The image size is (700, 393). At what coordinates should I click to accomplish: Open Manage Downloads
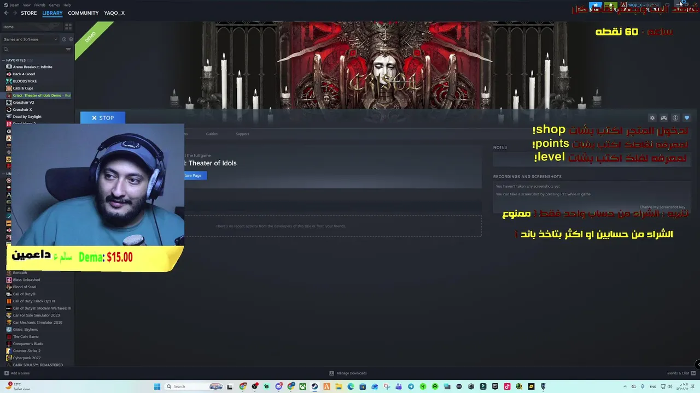click(x=348, y=373)
